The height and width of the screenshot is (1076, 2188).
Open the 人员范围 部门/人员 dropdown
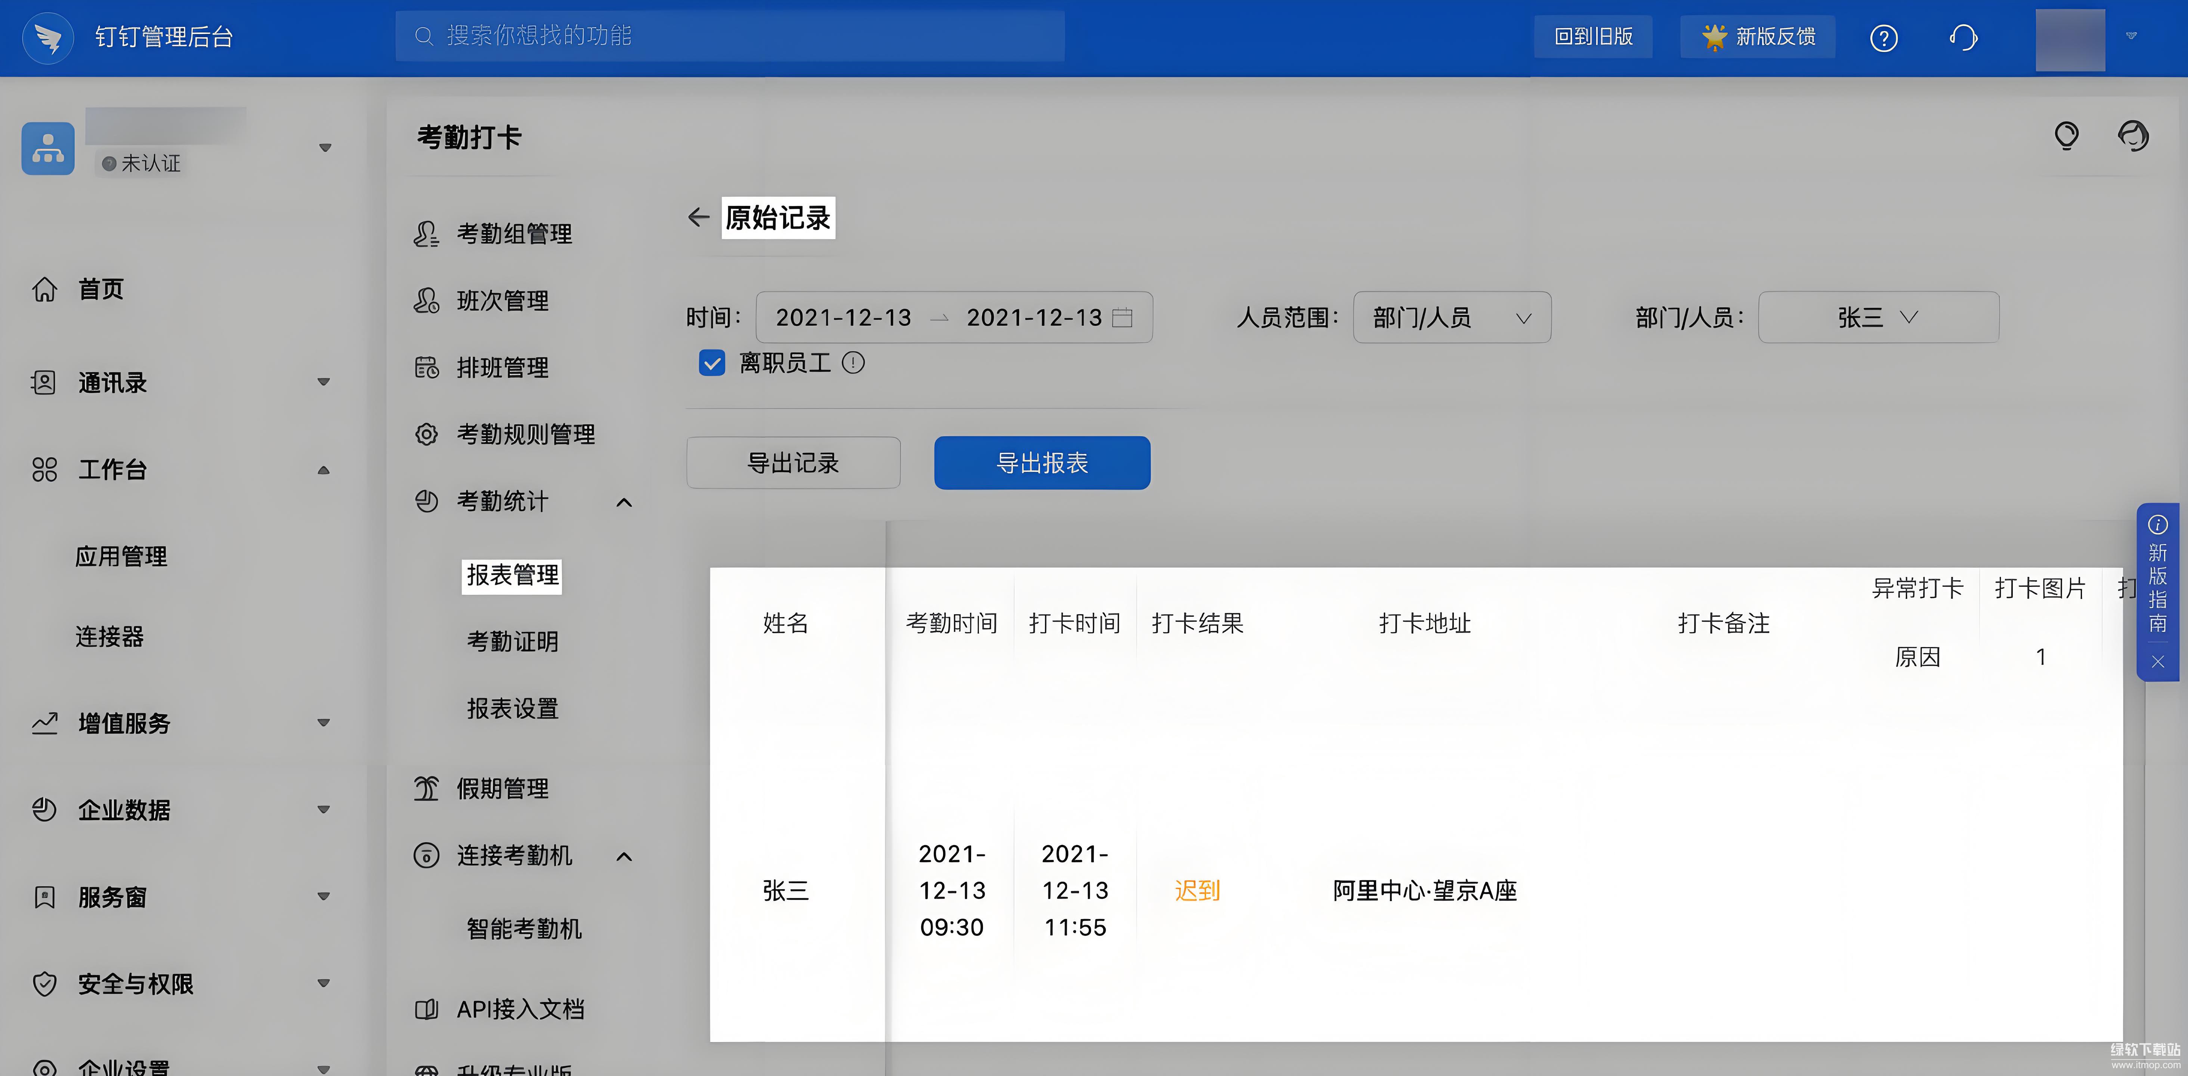(x=1452, y=318)
